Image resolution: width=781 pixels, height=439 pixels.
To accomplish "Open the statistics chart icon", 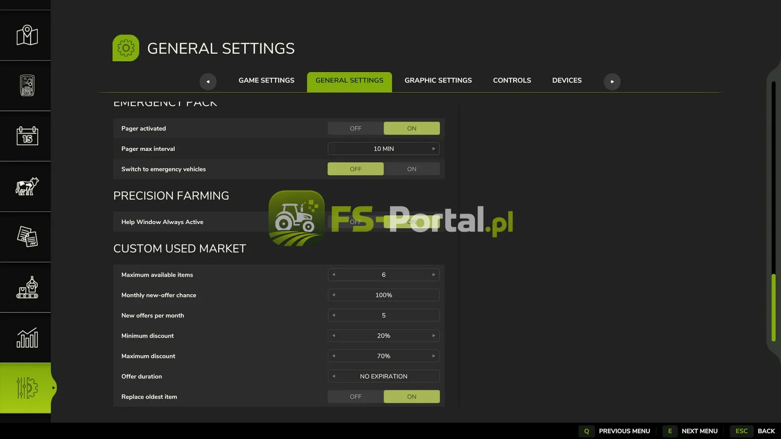I will tap(27, 338).
